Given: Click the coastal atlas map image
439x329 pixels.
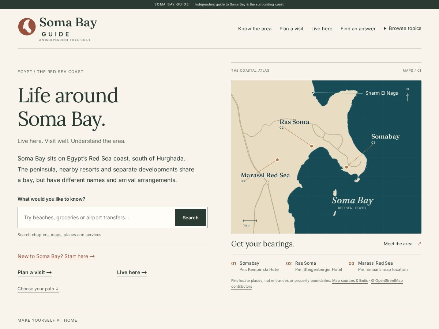Looking at the screenshot, I should pyautogui.click(x=326, y=157).
